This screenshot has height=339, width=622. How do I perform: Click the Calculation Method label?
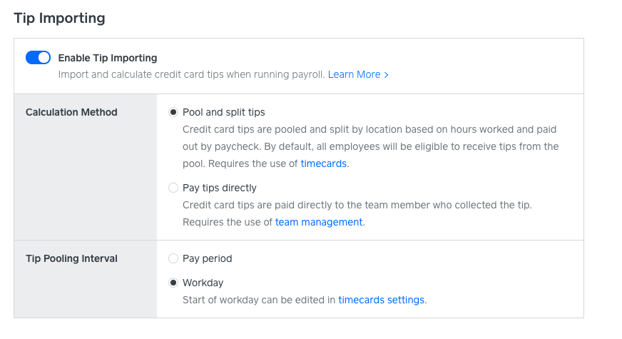pyautogui.click(x=71, y=112)
